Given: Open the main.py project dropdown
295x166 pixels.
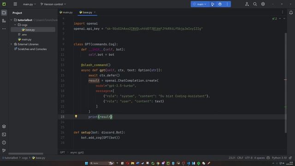Looking at the screenshot, I should pos(29,4).
